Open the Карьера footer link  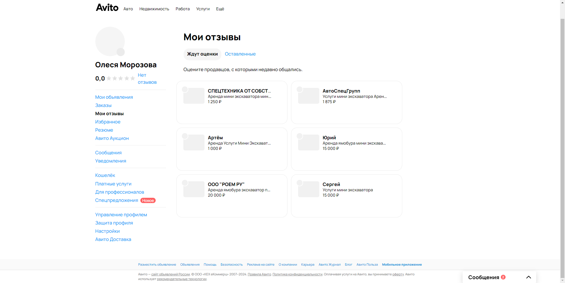[308, 265]
